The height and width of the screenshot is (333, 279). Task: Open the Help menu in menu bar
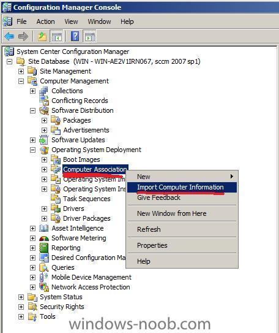tap(127, 21)
